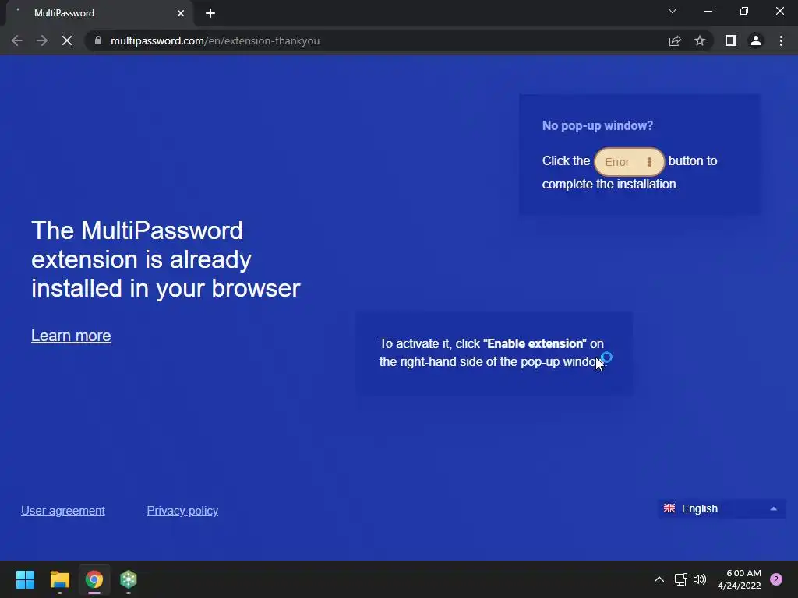Screen dimensions: 798x598
Task: Bookmark this page with the star icon
Action: pos(700,40)
